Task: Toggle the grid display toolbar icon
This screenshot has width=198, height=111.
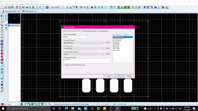Action: [x=74, y=7]
